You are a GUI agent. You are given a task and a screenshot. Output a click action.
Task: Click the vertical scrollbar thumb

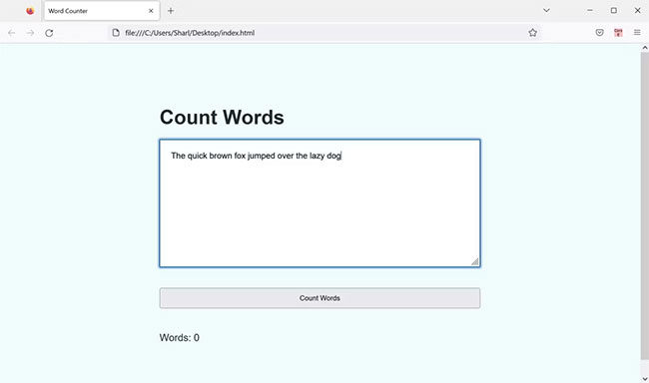coord(644,205)
